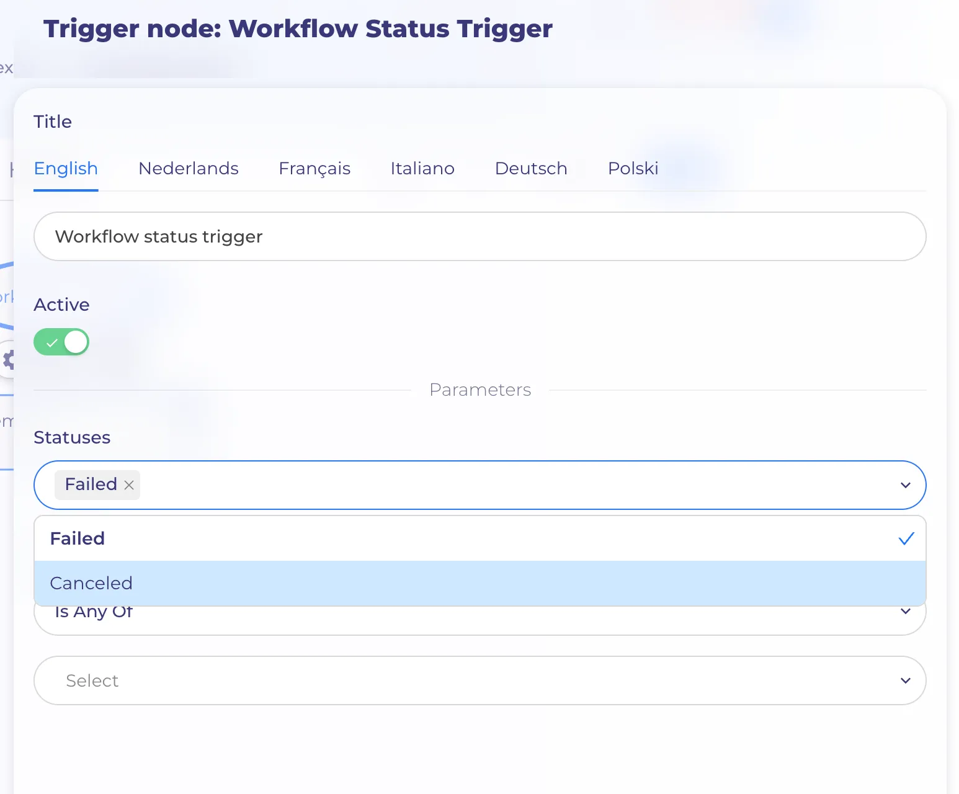Choose the Canceled status option
This screenshot has height=794, width=959.
[x=480, y=583]
